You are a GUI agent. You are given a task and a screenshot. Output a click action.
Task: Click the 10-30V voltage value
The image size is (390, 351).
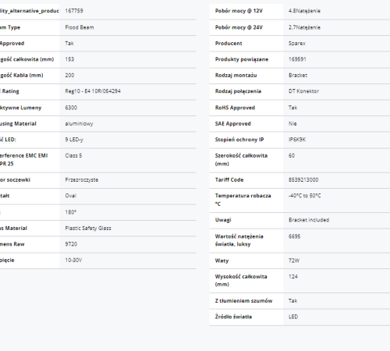[x=73, y=261]
